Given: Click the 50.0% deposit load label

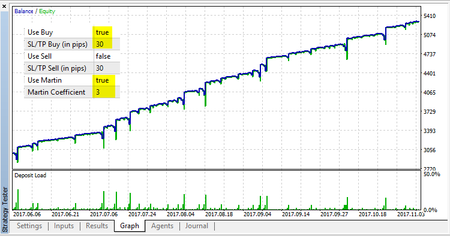Looking at the screenshot, I should [431, 174].
